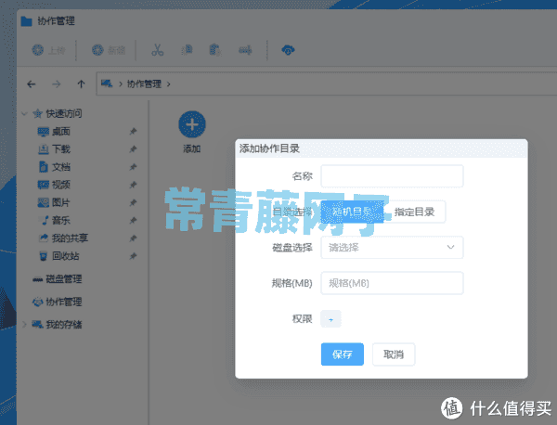Select 我的存储 in the sidebar
The width and height of the screenshot is (557, 425).
pyautogui.click(x=57, y=324)
